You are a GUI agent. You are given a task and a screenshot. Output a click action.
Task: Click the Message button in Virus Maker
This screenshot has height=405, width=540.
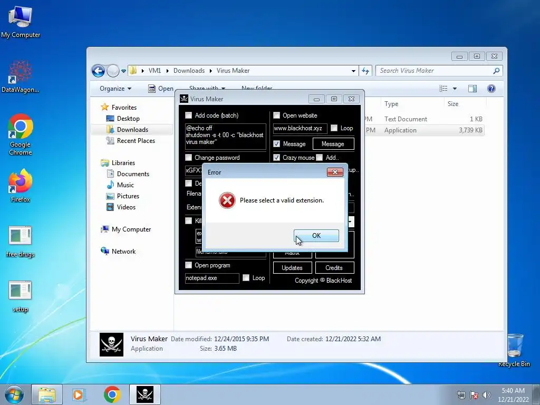point(333,144)
